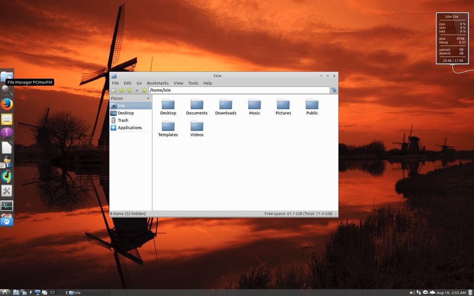Expand the Places side pane dropdown
The image size is (474, 296).
[148, 99]
